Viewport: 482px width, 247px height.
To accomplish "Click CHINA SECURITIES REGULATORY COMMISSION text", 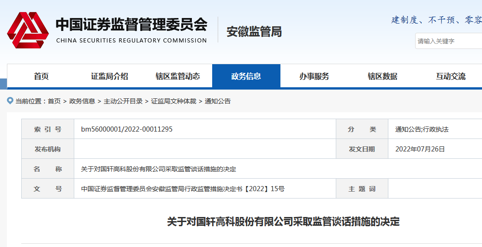I will click(x=131, y=40).
